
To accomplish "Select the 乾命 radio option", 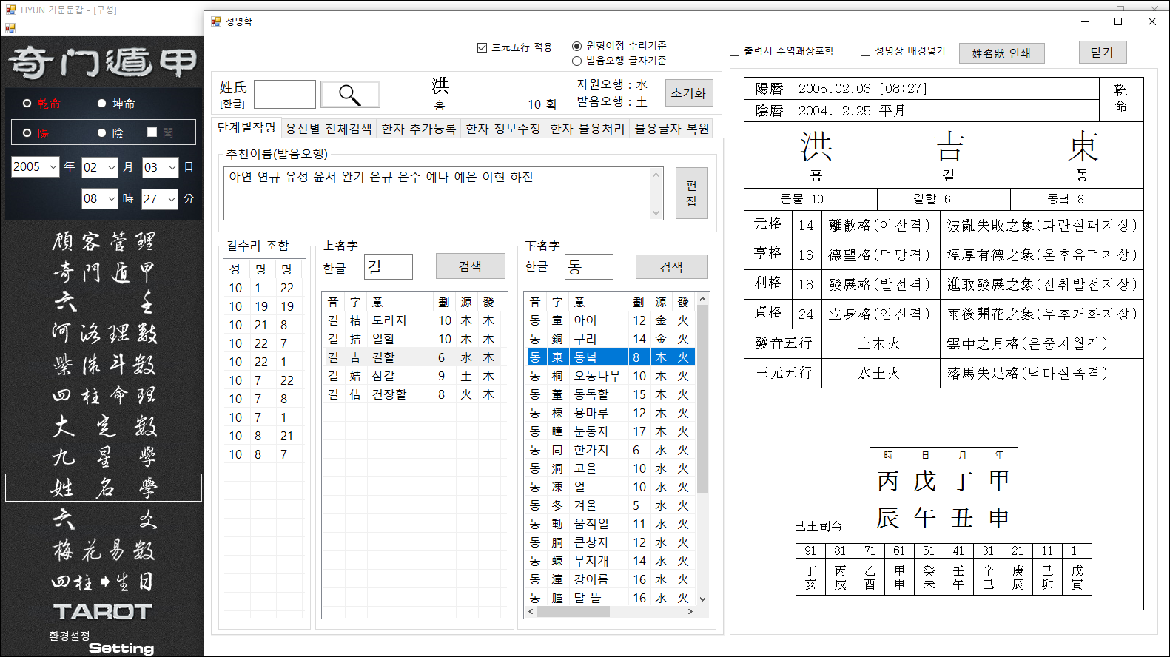I will 27,104.
